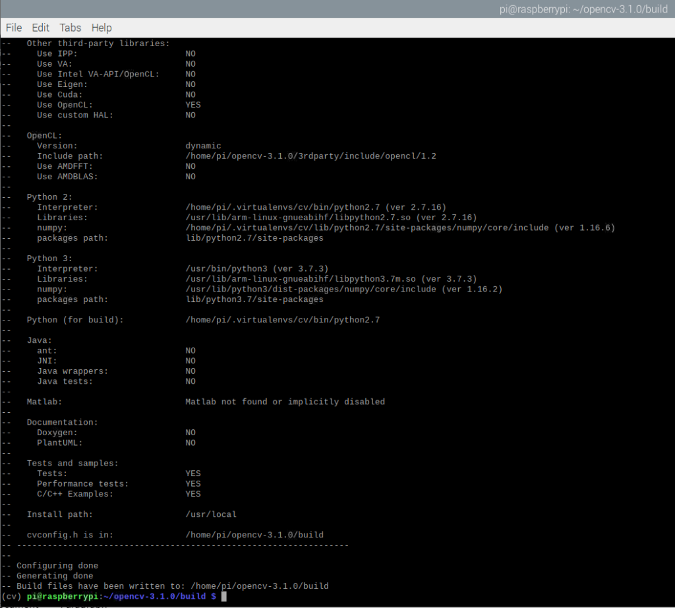This screenshot has width=675, height=608.
Task: Click the 'Python 2:' section heading
Action: click(x=49, y=197)
